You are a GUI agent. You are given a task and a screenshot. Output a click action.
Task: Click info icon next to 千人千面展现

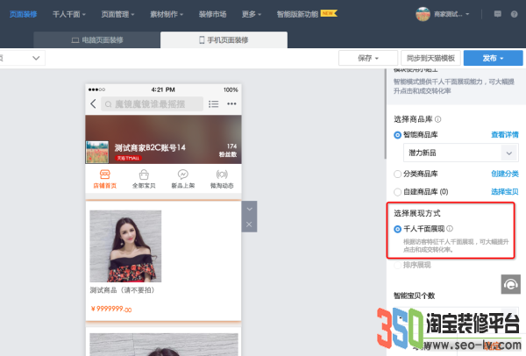450,229
